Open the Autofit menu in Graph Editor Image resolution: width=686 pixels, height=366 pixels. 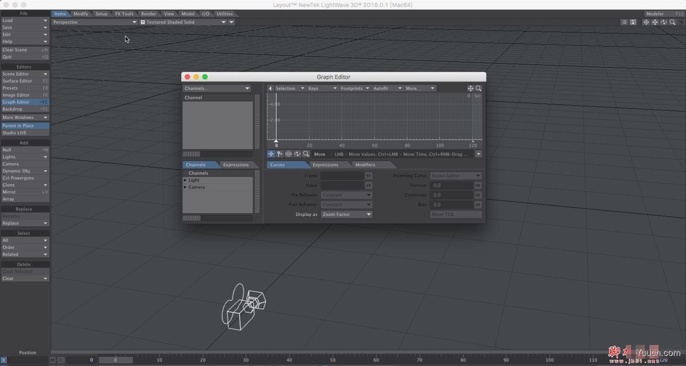(387, 88)
